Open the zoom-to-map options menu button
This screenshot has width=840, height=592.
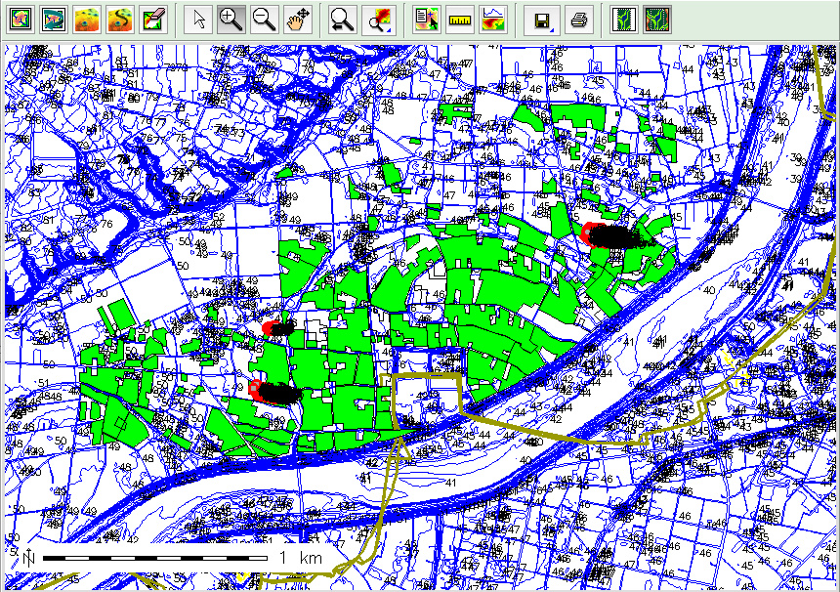379,20
